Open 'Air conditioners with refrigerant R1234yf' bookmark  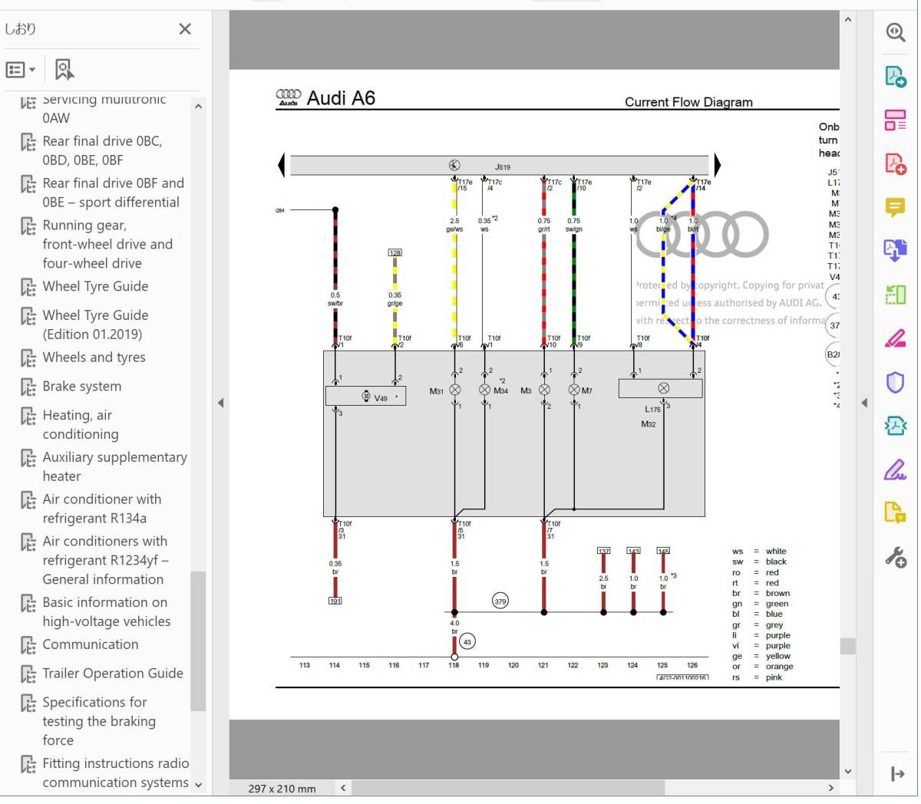105,560
